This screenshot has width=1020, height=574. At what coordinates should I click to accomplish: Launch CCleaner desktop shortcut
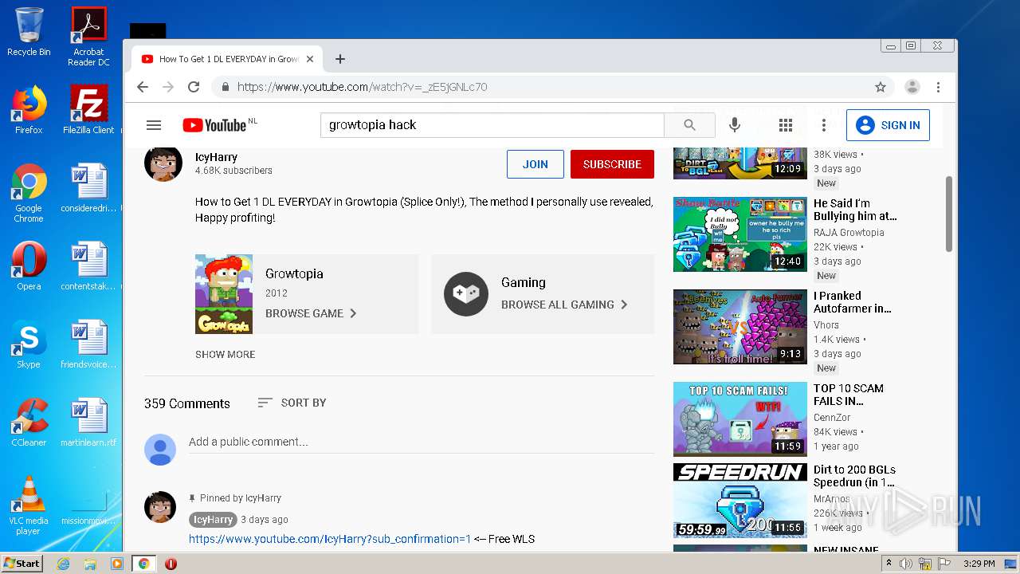click(x=29, y=423)
